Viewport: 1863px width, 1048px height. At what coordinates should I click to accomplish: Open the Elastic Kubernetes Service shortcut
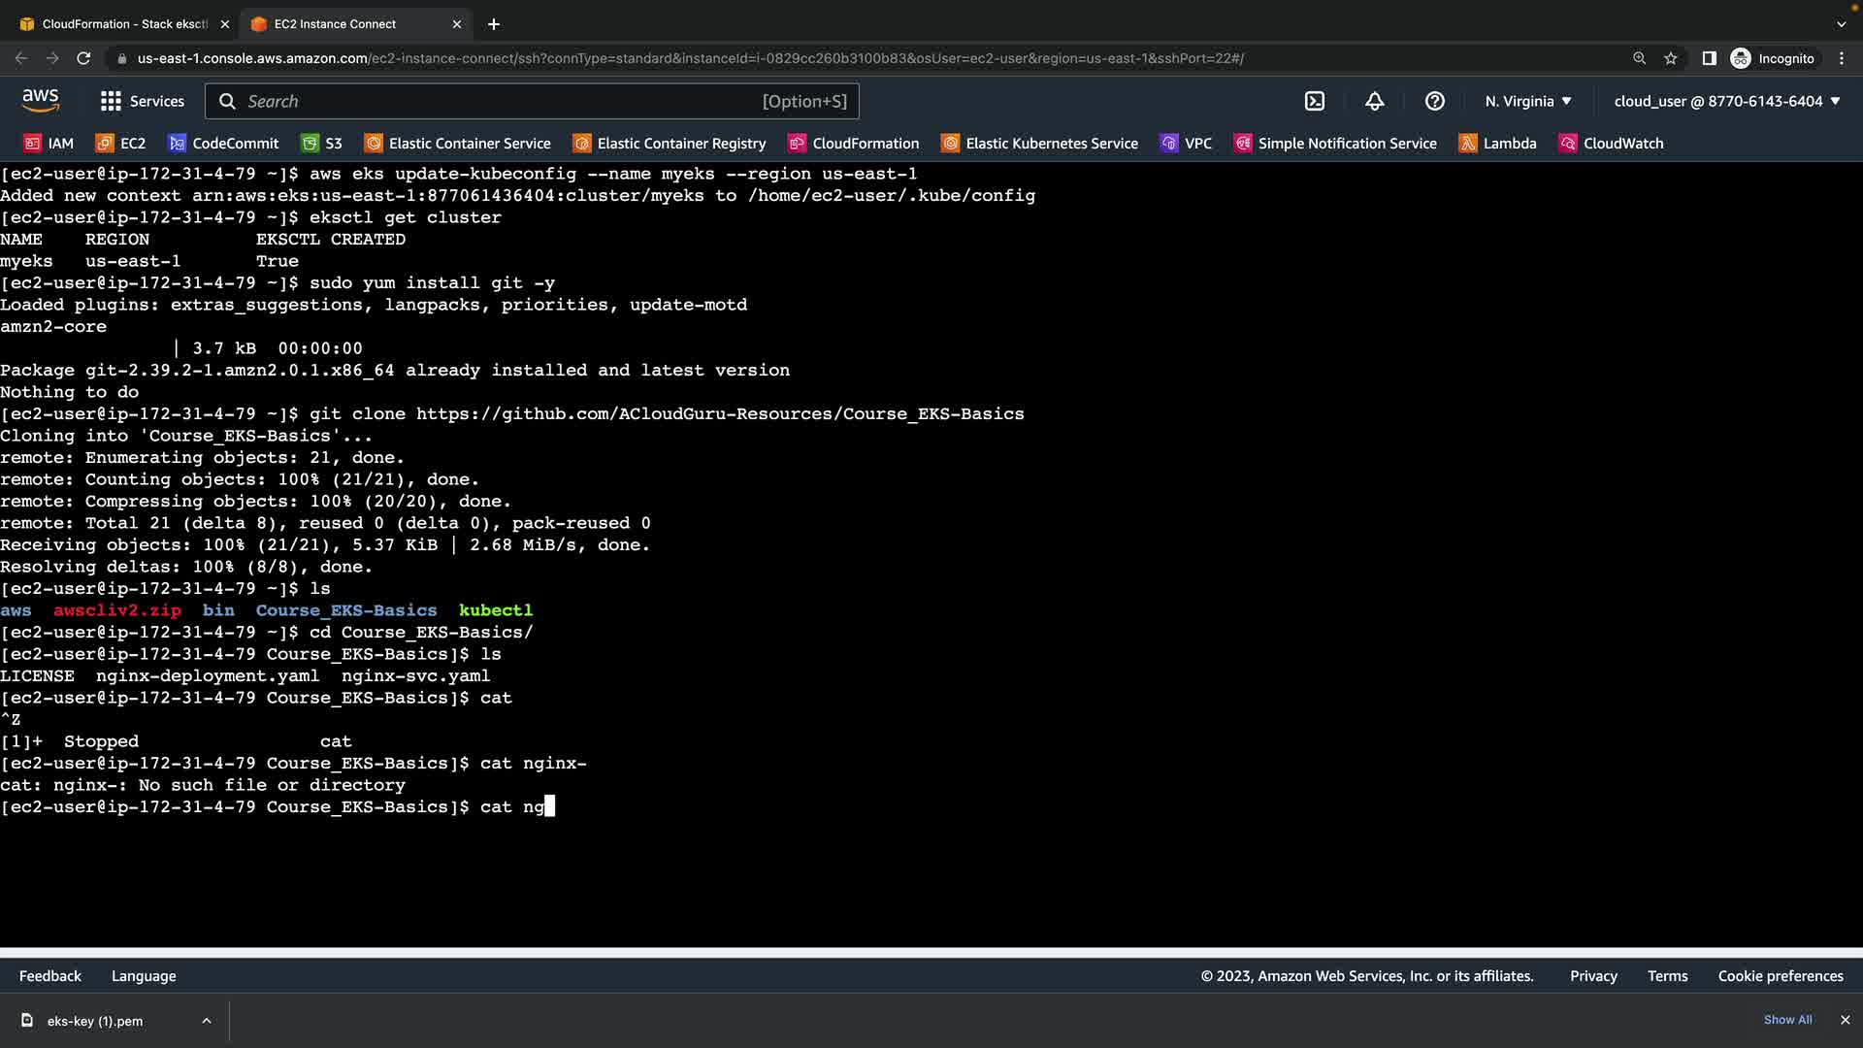point(1039,144)
